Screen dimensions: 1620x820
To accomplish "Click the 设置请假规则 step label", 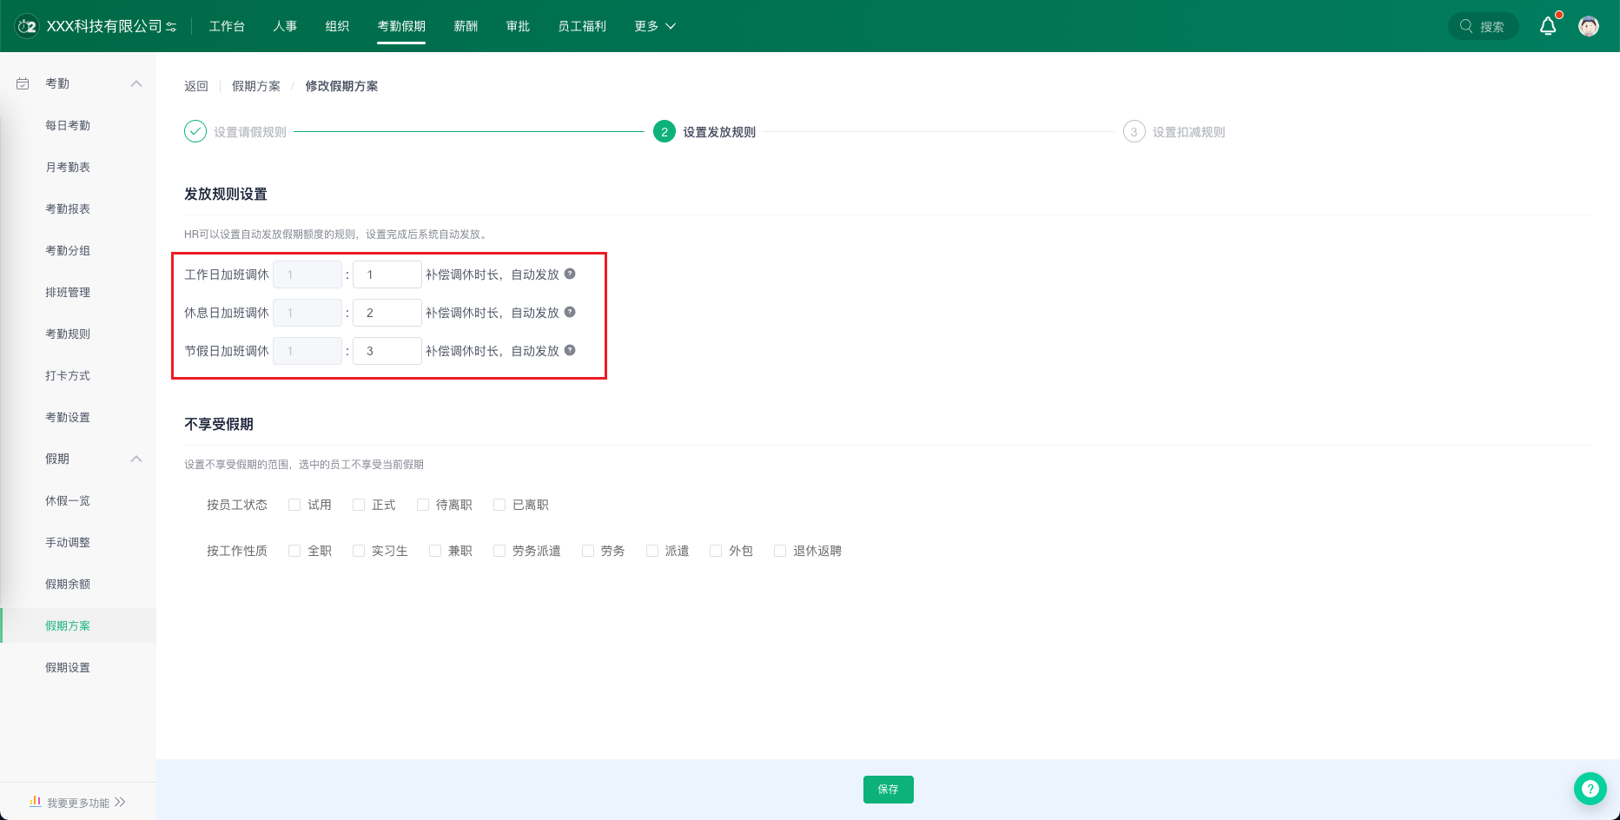I will click(x=250, y=132).
